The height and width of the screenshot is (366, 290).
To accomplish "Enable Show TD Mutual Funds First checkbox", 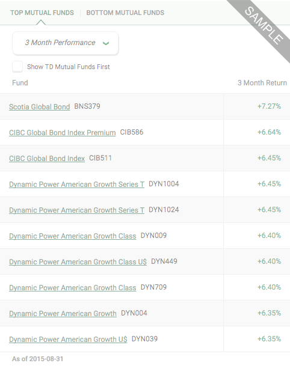I will (17, 67).
